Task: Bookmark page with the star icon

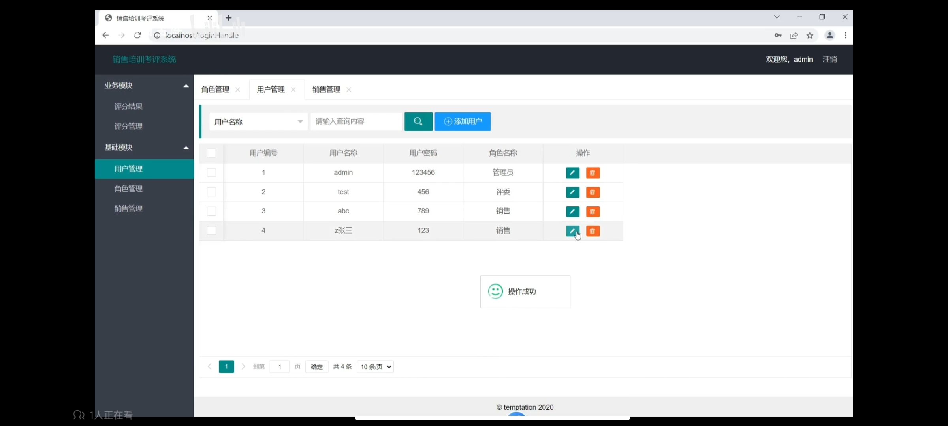Action: coord(810,35)
